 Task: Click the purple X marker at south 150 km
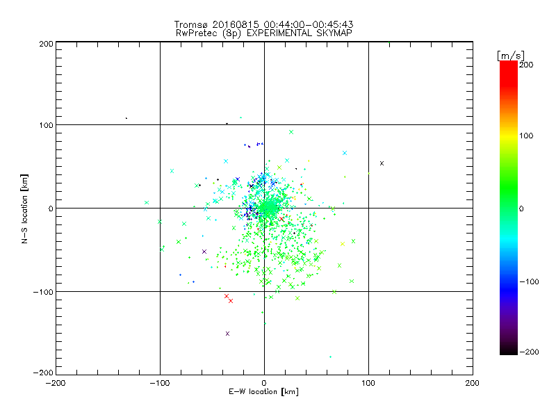pos(228,334)
